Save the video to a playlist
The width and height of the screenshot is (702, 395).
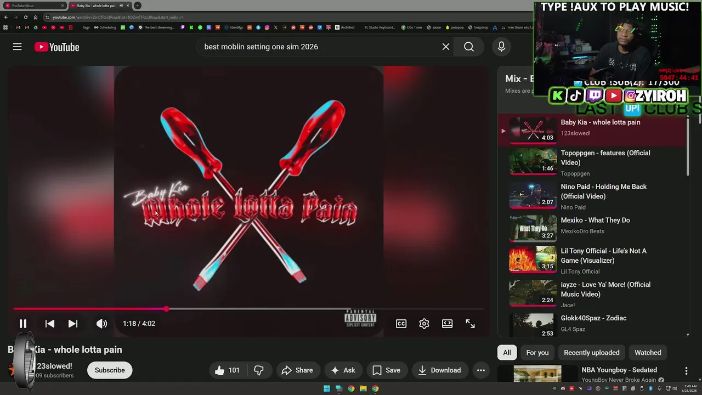386,370
